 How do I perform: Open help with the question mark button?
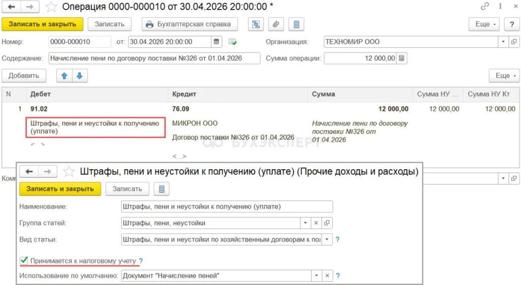512,24
